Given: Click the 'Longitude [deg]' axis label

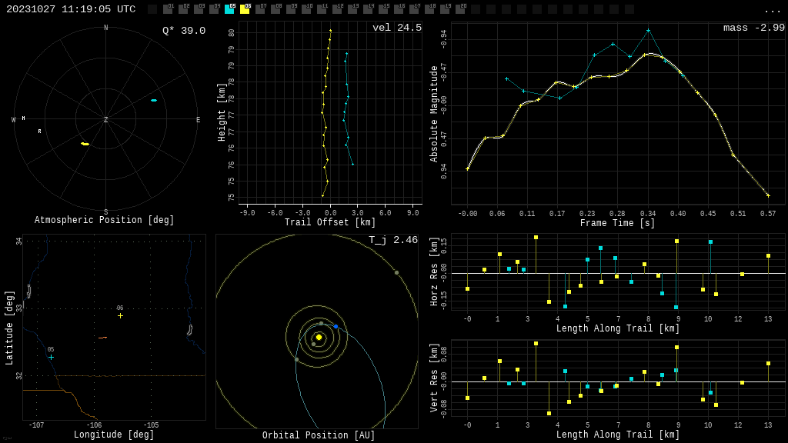Looking at the screenshot, I should click(114, 435).
